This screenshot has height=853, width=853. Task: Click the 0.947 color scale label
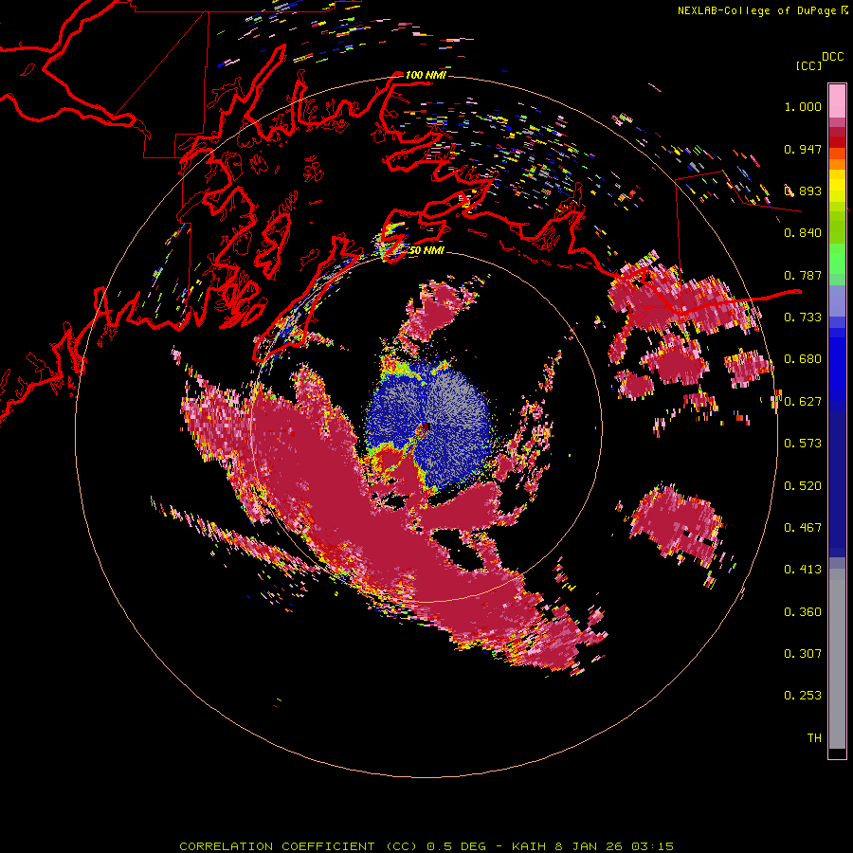pos(803,149)
